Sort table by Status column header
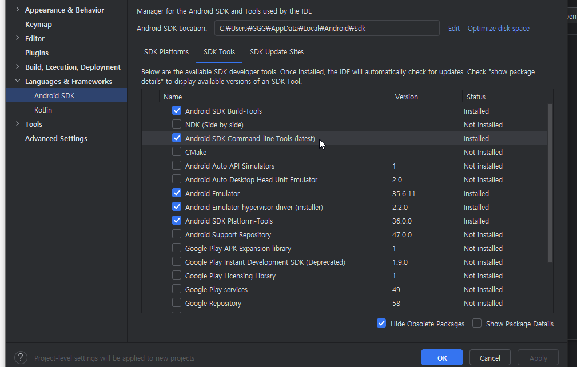Viewport: 577px width, 367px height. coord(476,97)
